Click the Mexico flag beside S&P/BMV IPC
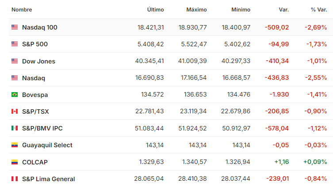 [15, 128]
